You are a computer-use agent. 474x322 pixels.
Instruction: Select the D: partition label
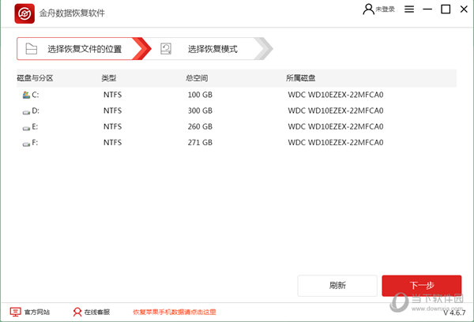tap(36, 110)
